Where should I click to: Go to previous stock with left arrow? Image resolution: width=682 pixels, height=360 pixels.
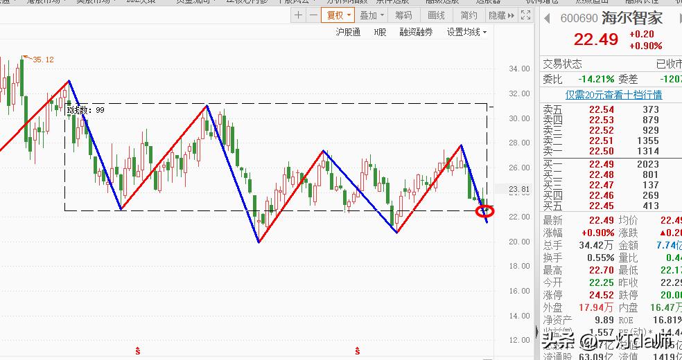547,18
